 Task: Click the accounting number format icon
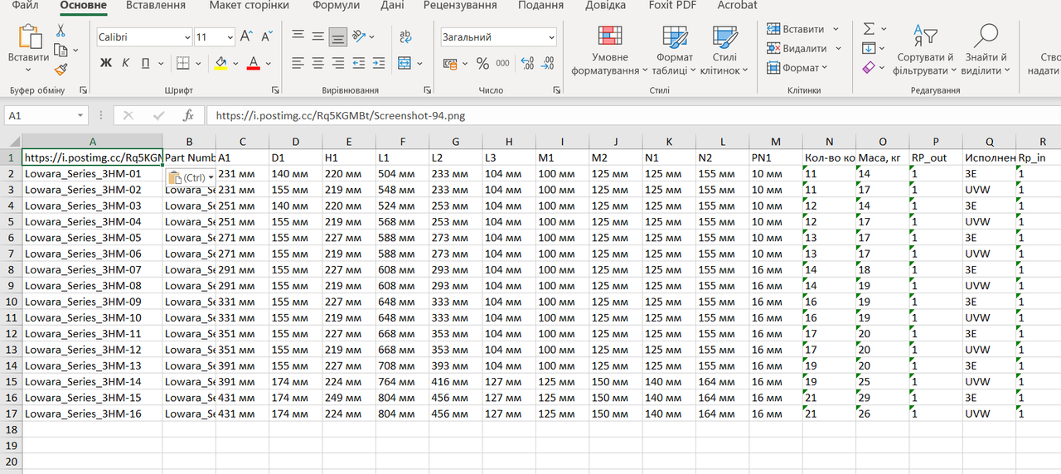coord(450,63)
